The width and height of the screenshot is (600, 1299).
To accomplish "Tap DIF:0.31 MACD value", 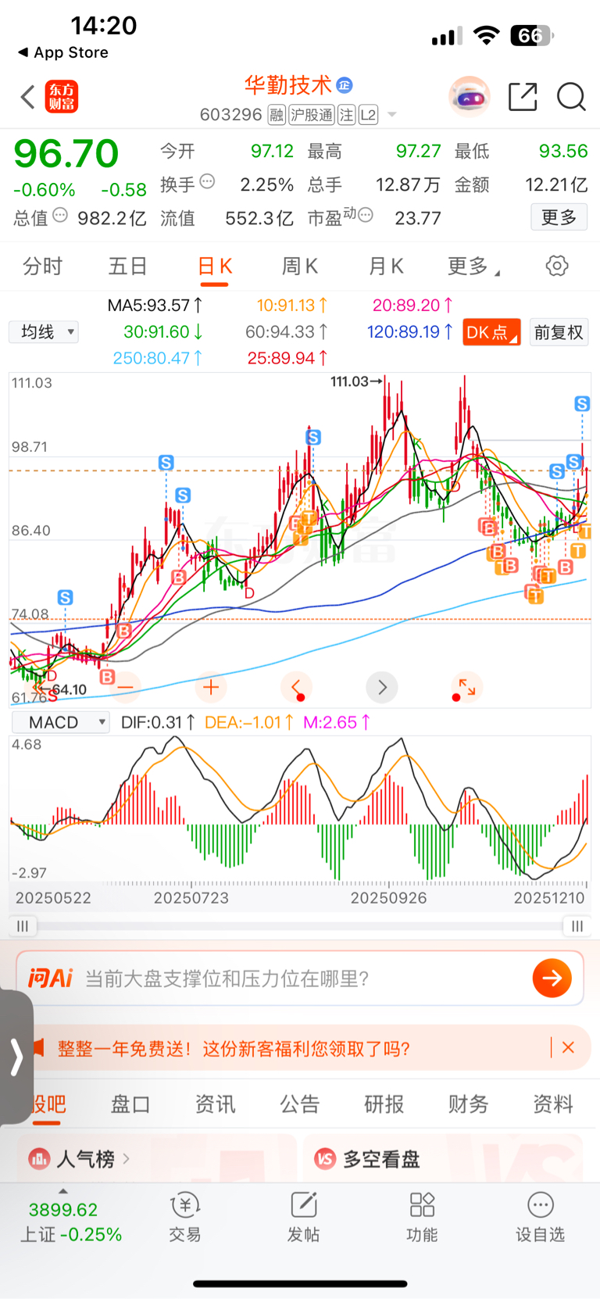I will point(158,722).
